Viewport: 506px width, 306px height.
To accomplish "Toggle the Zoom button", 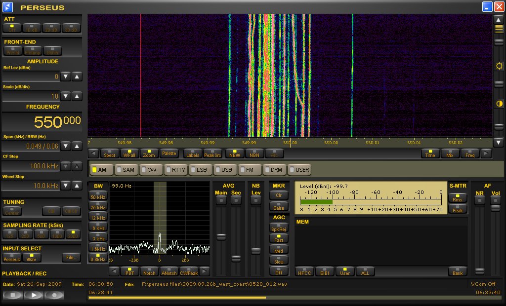I will point(149,153).
